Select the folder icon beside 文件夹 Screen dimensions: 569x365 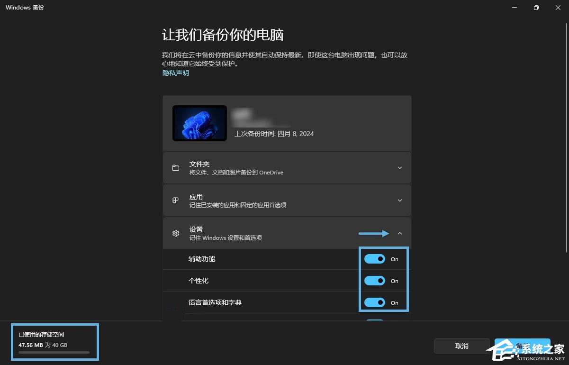[176, 167]
